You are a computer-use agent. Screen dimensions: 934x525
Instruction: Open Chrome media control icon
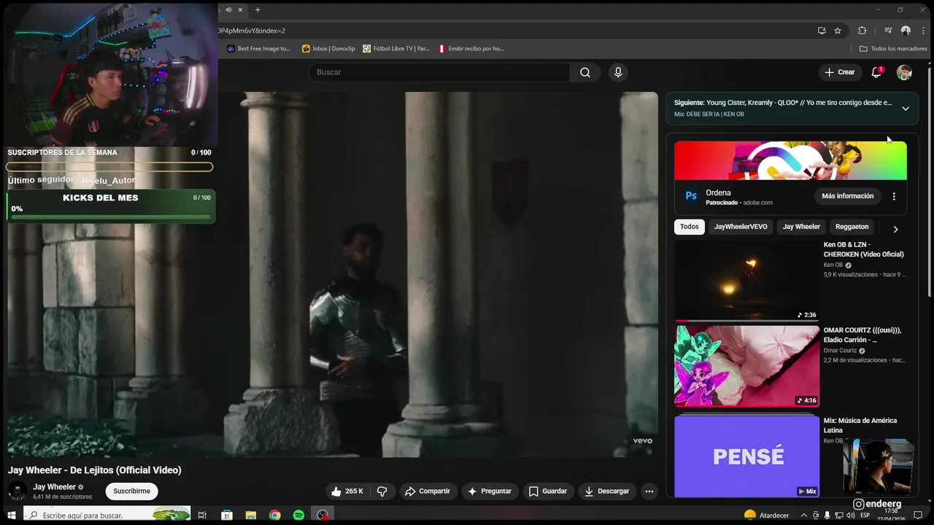[x=888, y=31]
